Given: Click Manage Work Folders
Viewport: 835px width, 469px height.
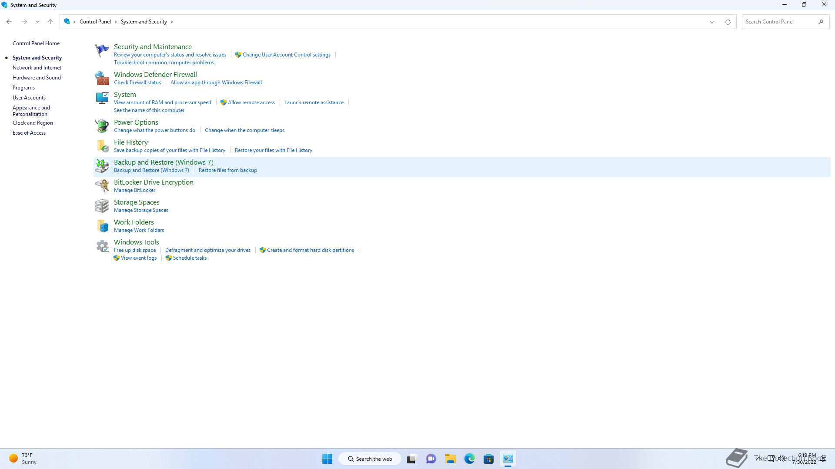Looking at the screenshot, I should point(139,230).
